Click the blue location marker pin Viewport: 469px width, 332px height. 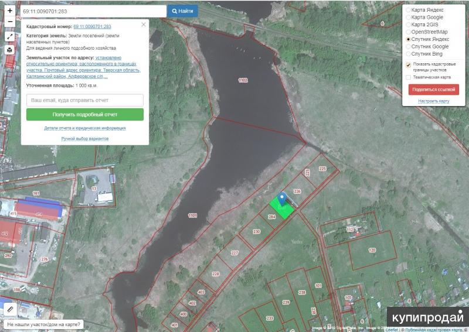(x=282, y=198)
